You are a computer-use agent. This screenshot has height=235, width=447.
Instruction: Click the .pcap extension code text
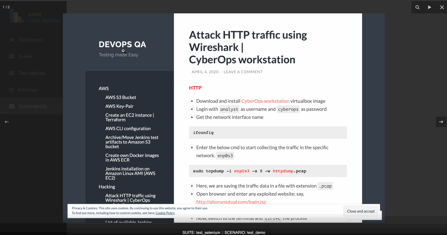(325, 186)
